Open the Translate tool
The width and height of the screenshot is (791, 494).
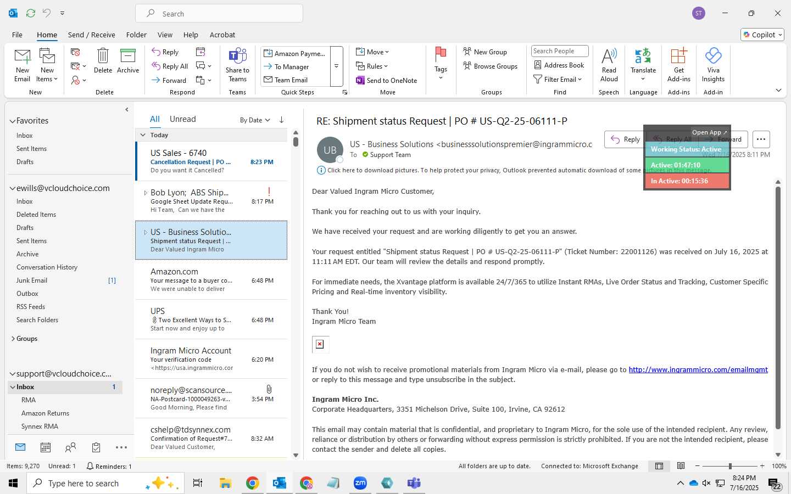643,64
